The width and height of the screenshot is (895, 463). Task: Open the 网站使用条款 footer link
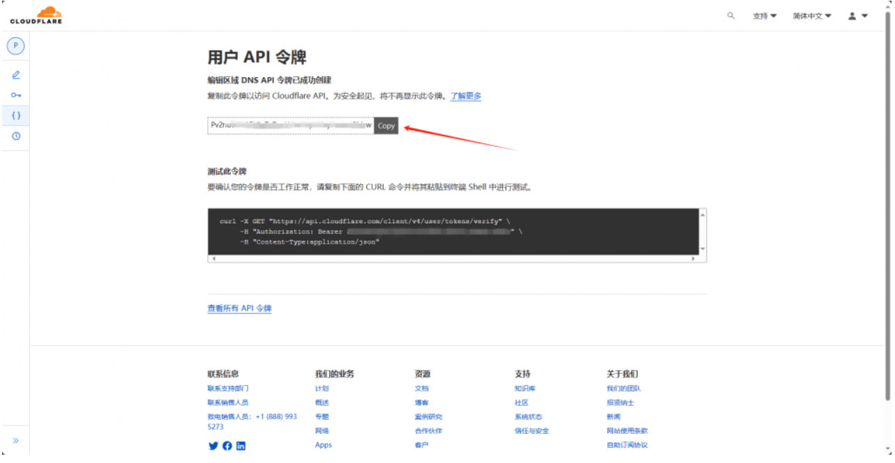coord(627,431)
